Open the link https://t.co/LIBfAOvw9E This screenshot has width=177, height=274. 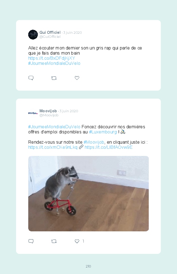[x=109, y=147]
